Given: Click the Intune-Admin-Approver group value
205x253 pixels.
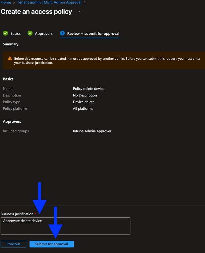Looking at the screenshot, I should pyautogui.click(x=92, y=131).
